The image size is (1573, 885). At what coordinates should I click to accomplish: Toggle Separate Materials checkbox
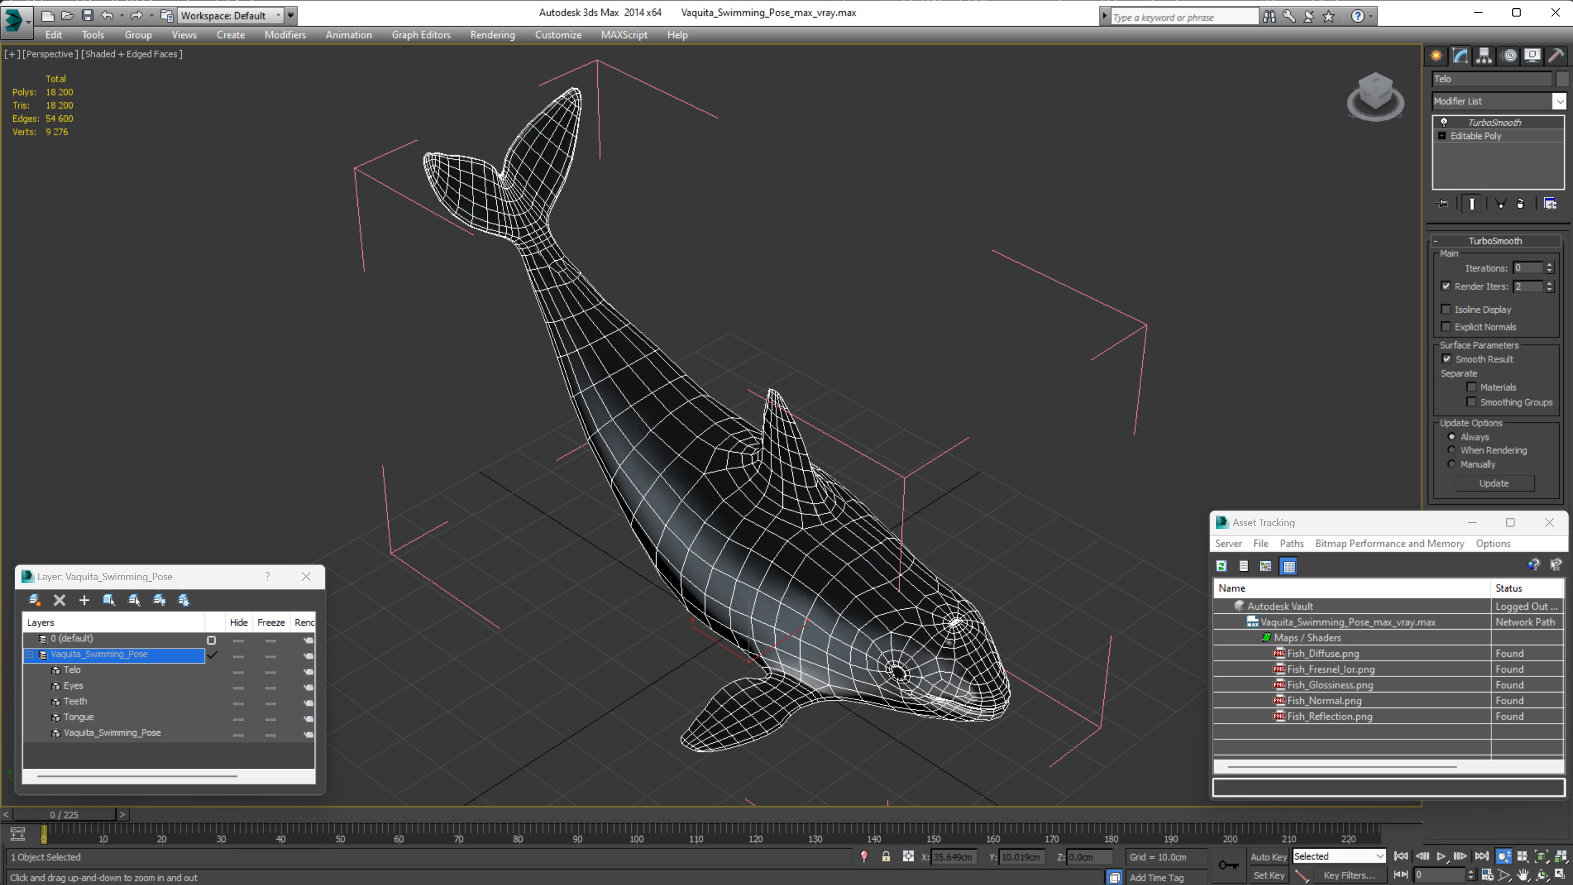[x=1473, y=386]
